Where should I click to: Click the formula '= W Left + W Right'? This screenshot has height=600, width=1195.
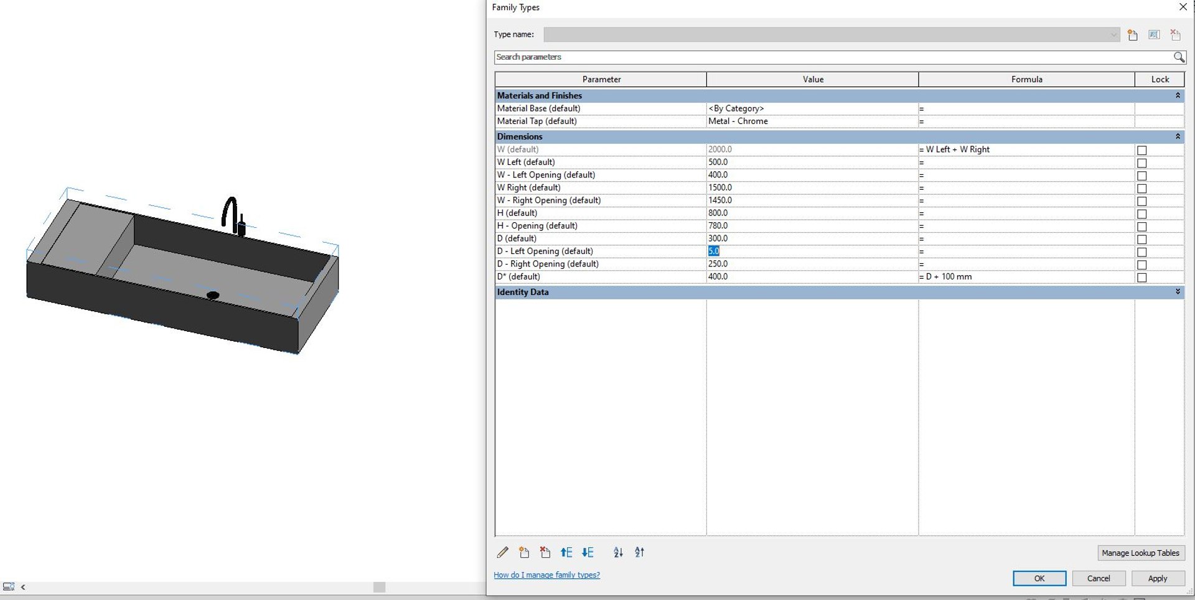point(955,149)
